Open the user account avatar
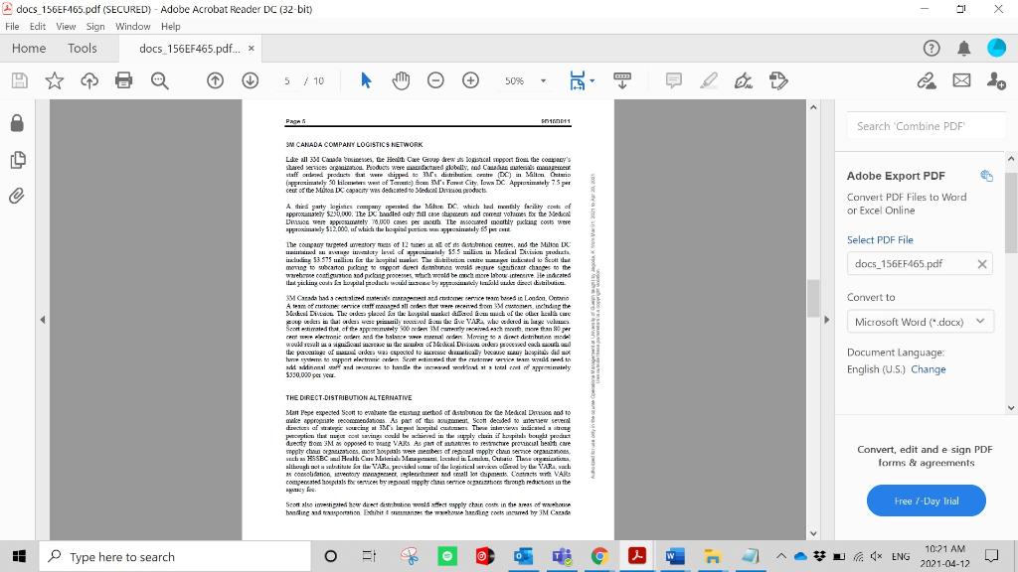The image size is (1018, 572). click(x=996, y=48)
